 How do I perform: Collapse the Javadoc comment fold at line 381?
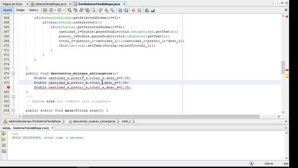[x=14, y=97]
